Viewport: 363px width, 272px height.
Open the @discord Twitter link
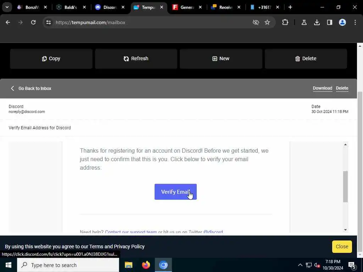click(213, 232)
